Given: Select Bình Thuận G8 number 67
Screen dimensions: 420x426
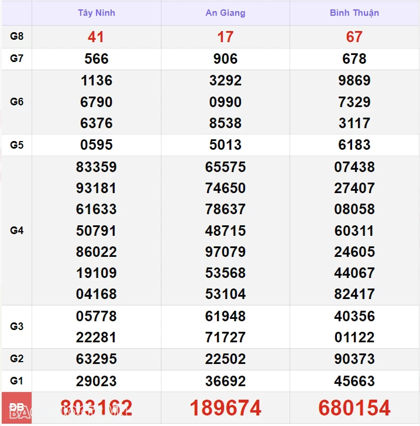Looking at the screenshot, I should (354, 37).
